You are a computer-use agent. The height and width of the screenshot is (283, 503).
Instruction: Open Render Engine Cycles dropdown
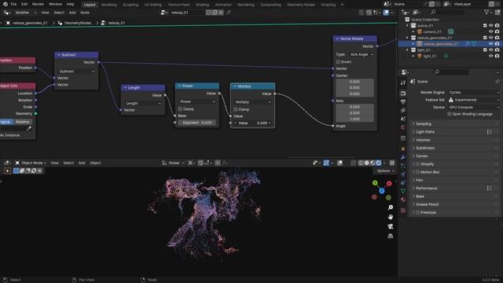[473, 93]
